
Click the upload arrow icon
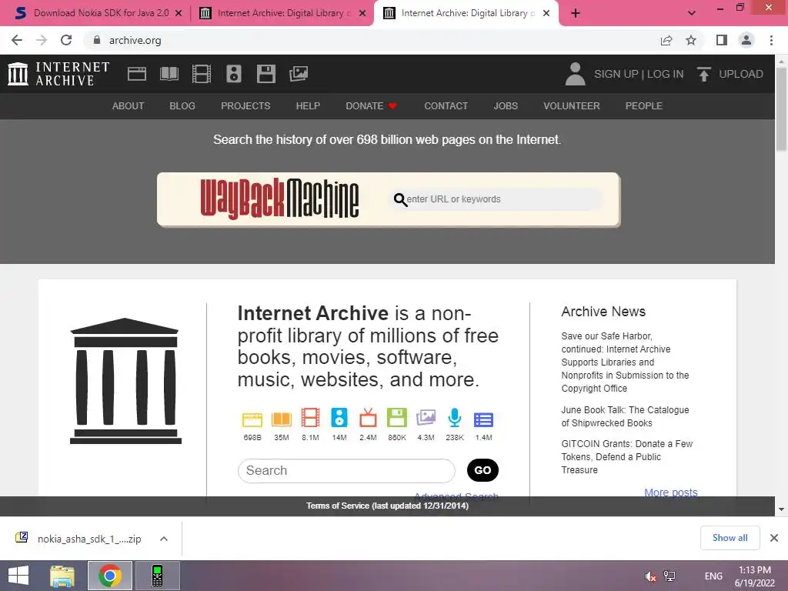(703, 74)
